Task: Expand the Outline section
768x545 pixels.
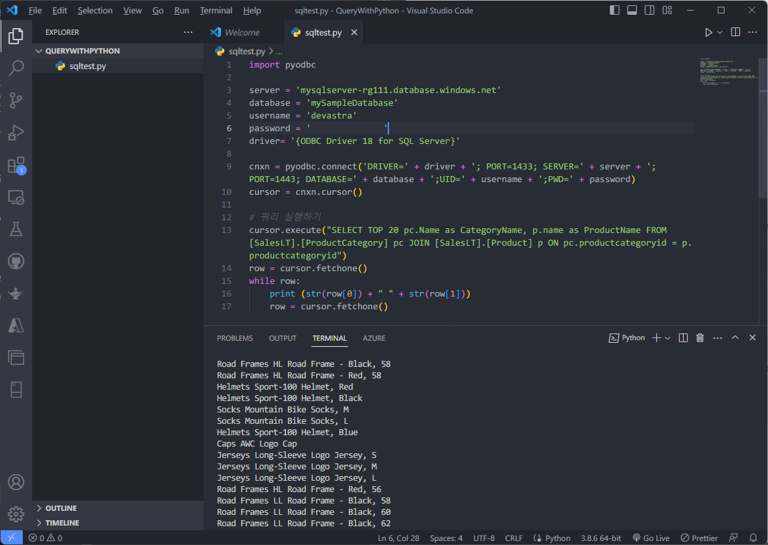Action: (x=118, y=508)
